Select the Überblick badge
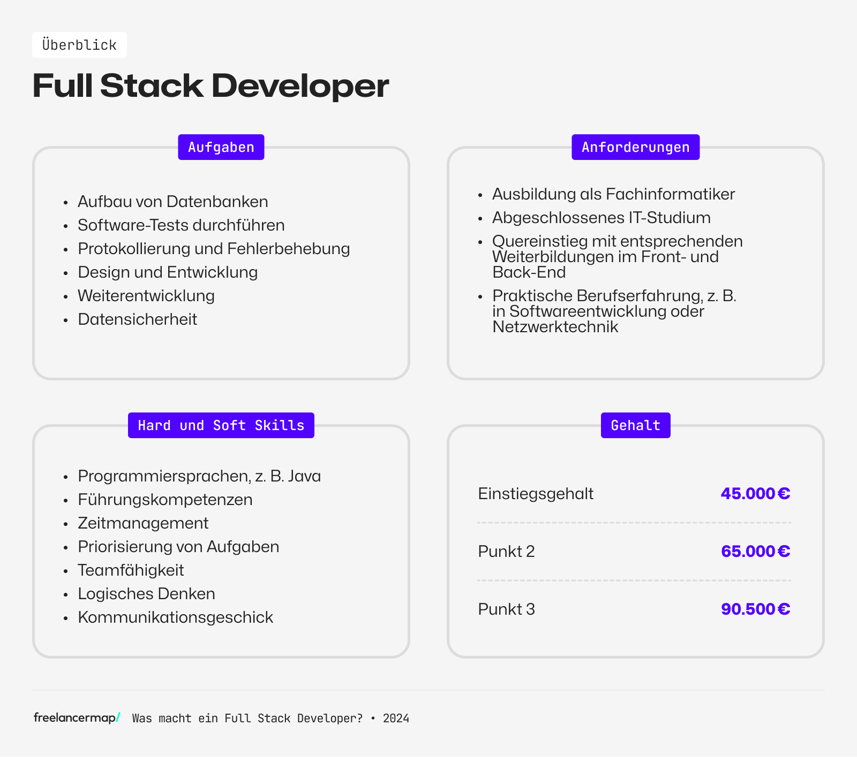The image size is (857, 757). (x=79, y=44)
